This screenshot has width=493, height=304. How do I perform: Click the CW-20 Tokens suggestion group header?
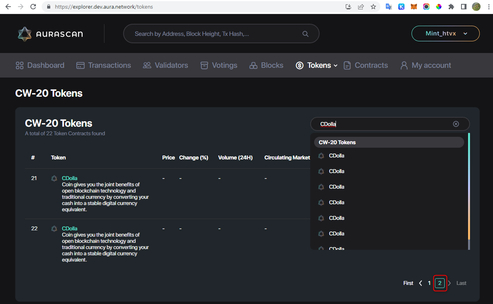pyautogui.click(x=389, y=142)
